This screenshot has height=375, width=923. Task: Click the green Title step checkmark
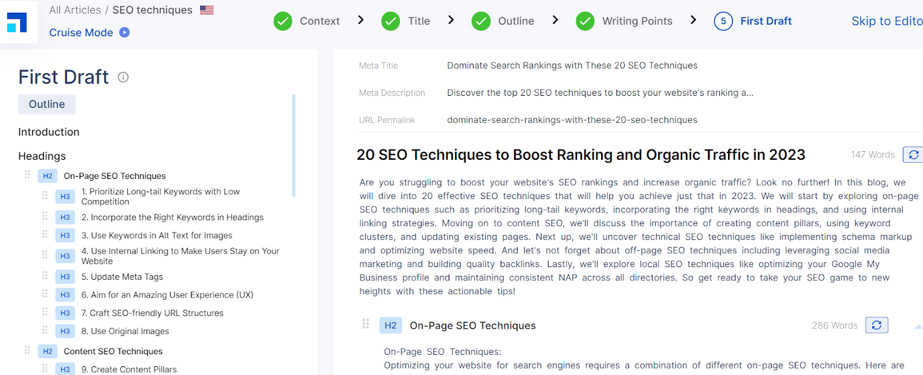click(x=391, y=21)
